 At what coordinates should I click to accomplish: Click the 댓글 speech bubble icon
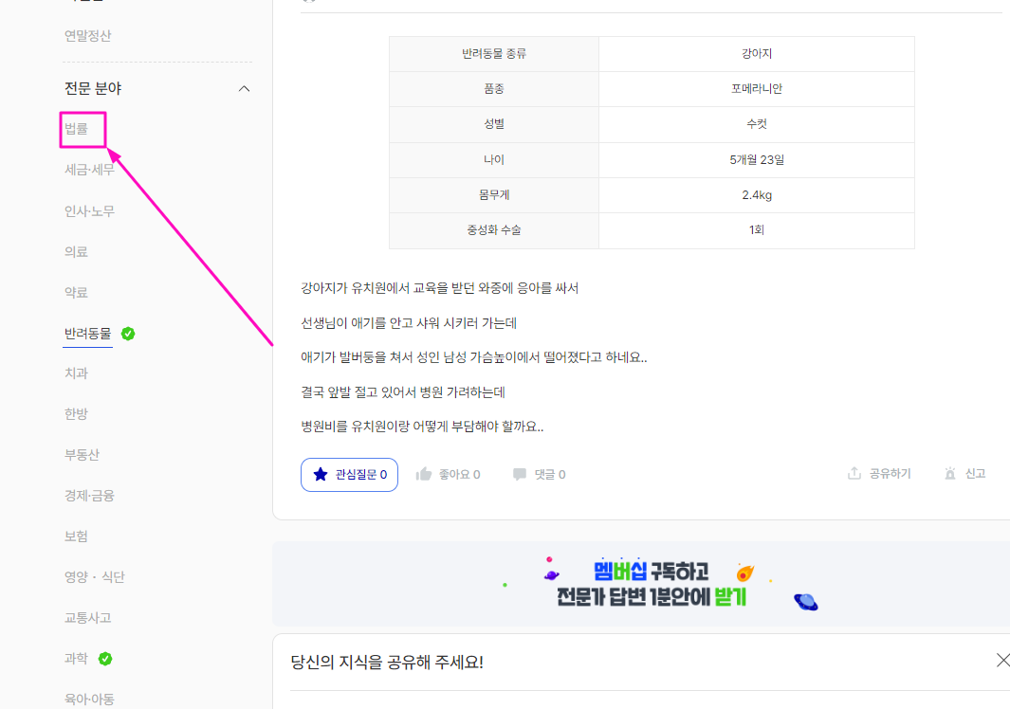click(520, 474)
